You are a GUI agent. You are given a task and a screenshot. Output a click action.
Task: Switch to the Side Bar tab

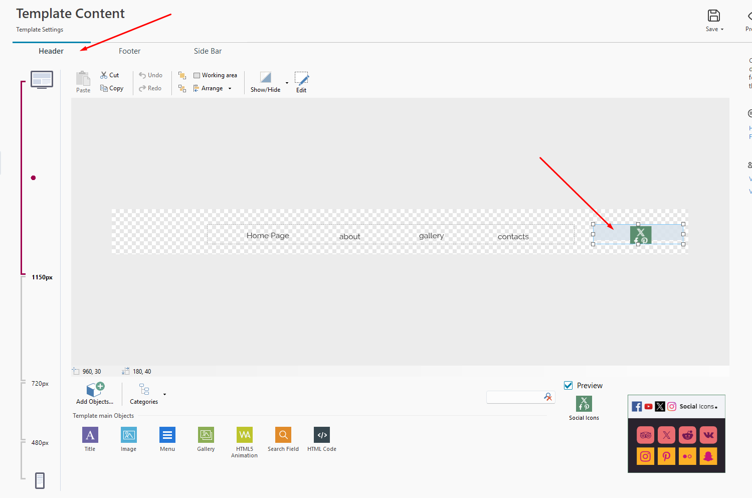click(x=208, y=51)
